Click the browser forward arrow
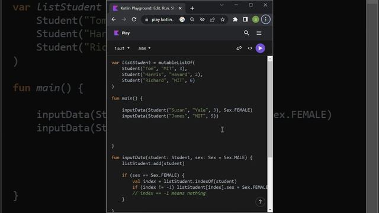Image resolution: width=379 pixels, height=213 pixels. [x=124, y=20]
